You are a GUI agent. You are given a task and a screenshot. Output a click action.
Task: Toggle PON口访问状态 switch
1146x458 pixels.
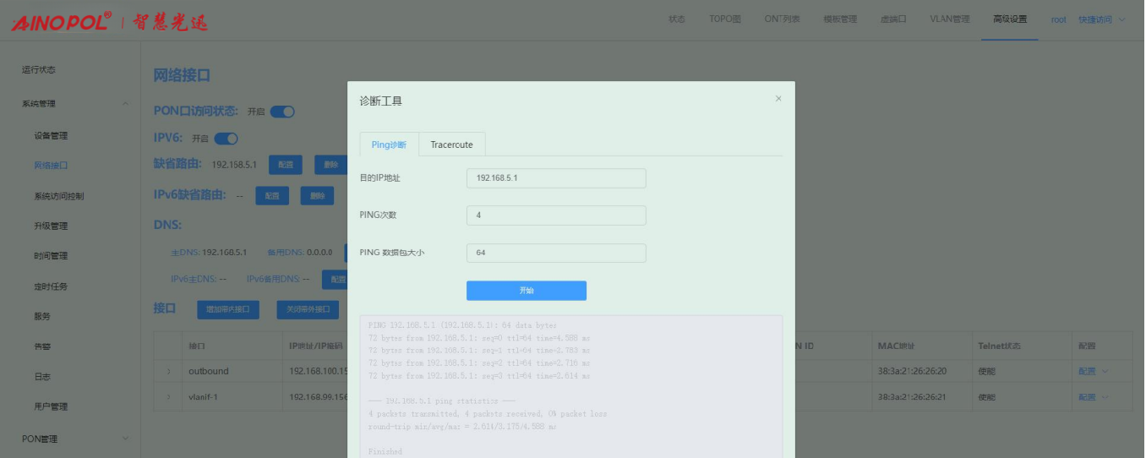coord(282,112)
